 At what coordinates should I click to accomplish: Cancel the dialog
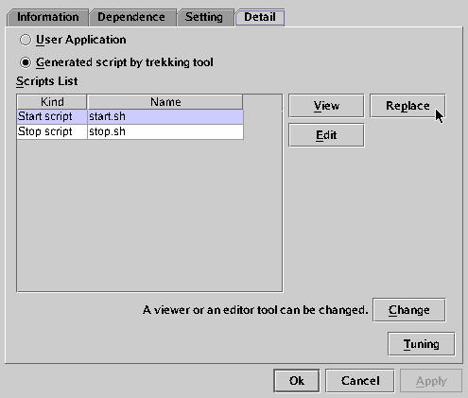360,381
